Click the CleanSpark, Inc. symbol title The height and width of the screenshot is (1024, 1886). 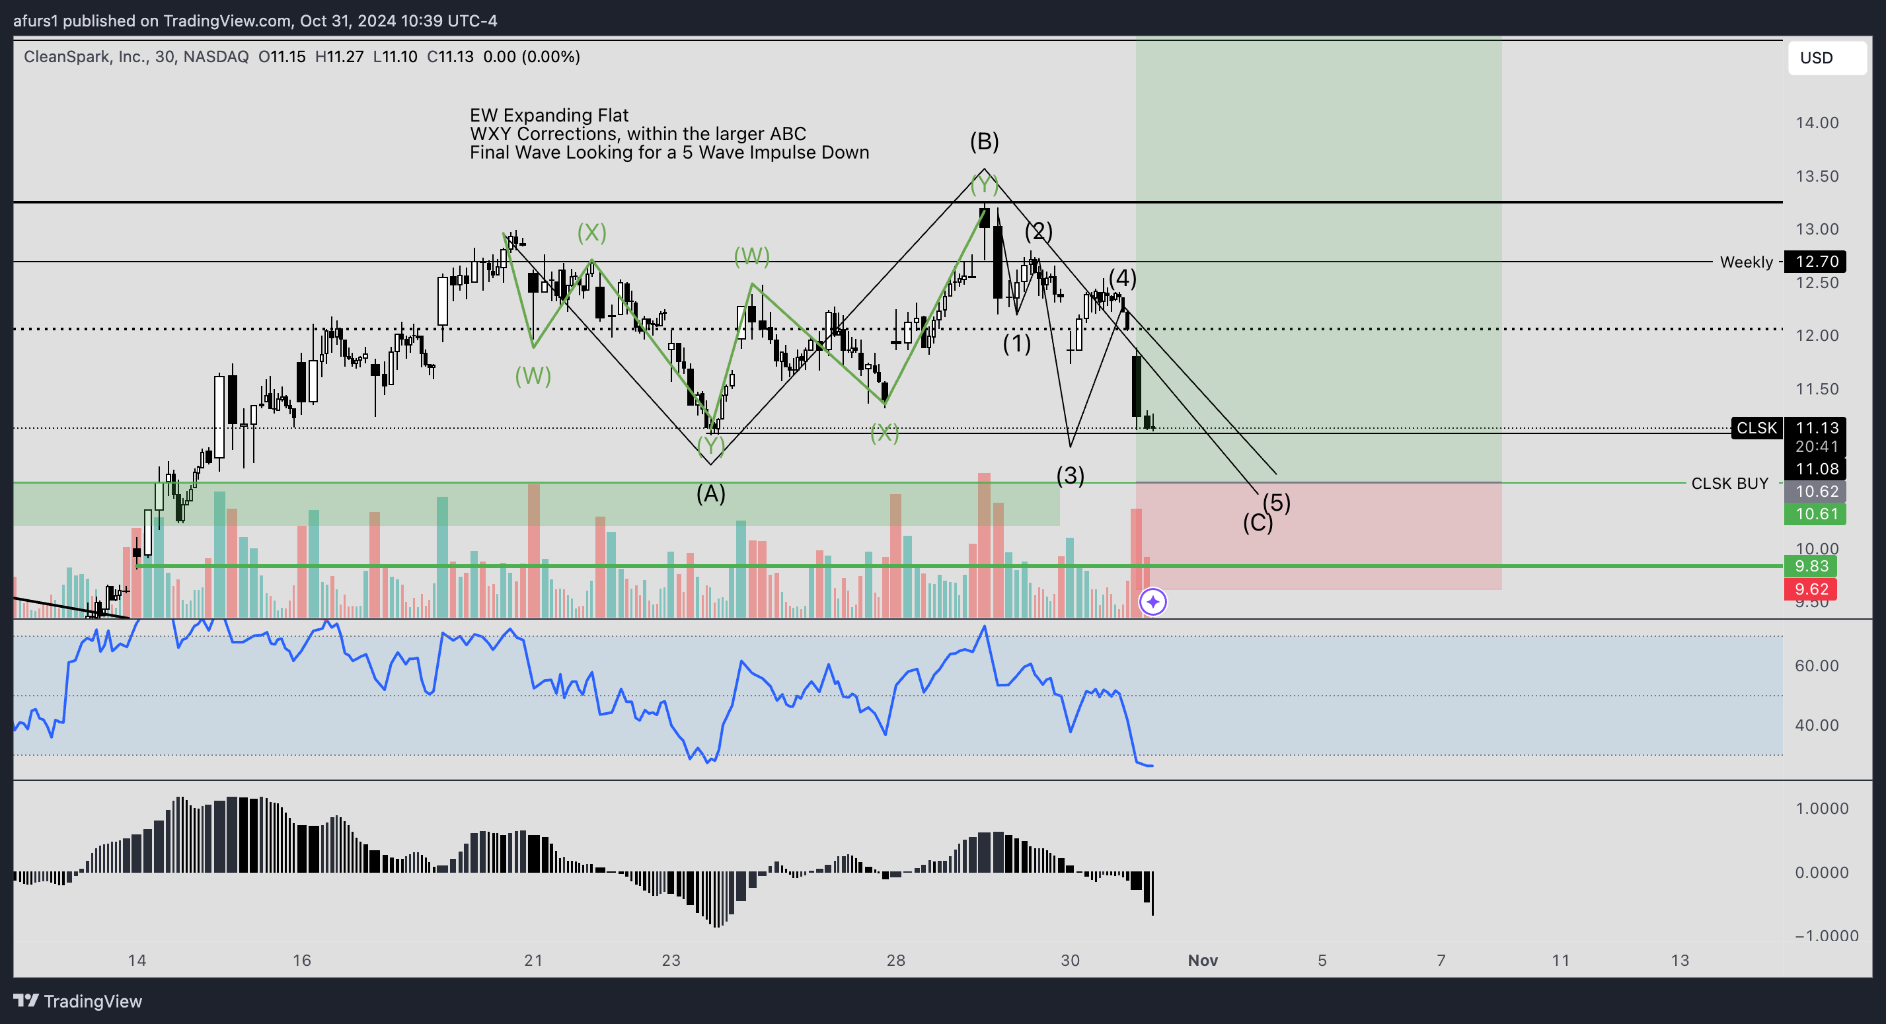[x=135, y=56]
